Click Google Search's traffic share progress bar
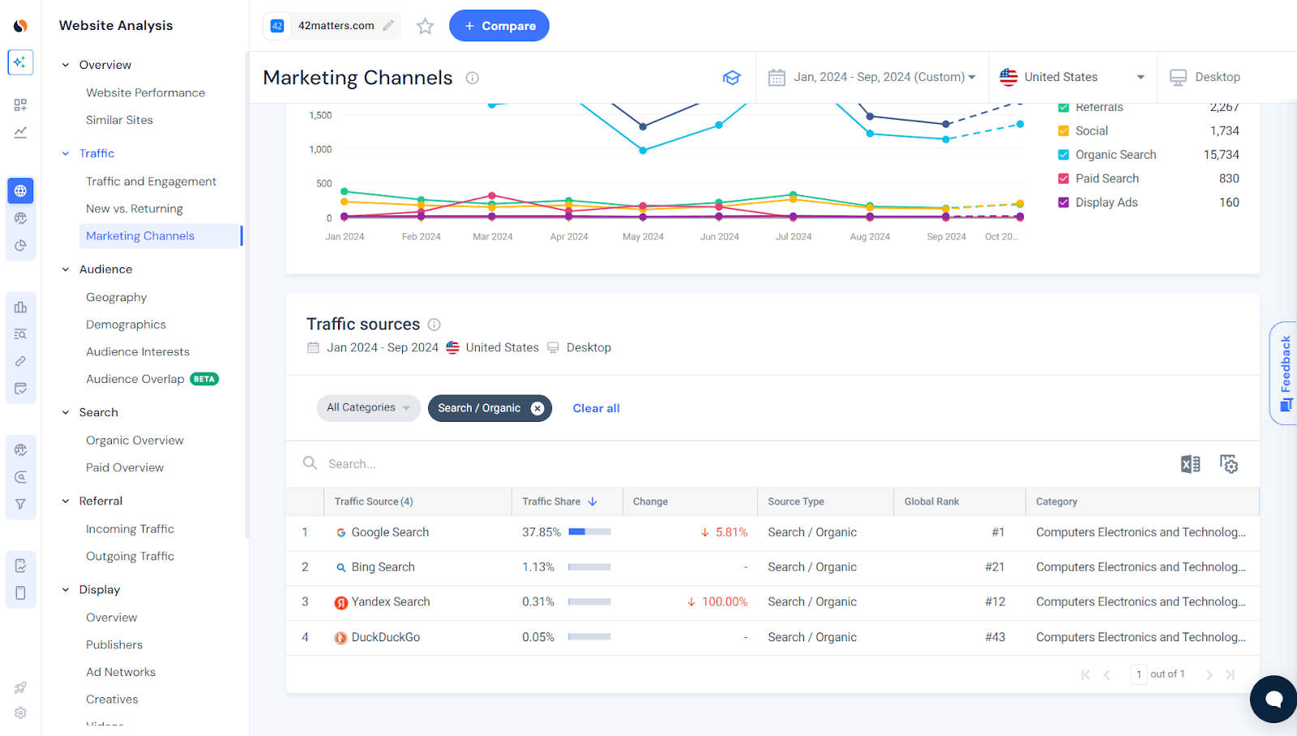 [589, 532]
